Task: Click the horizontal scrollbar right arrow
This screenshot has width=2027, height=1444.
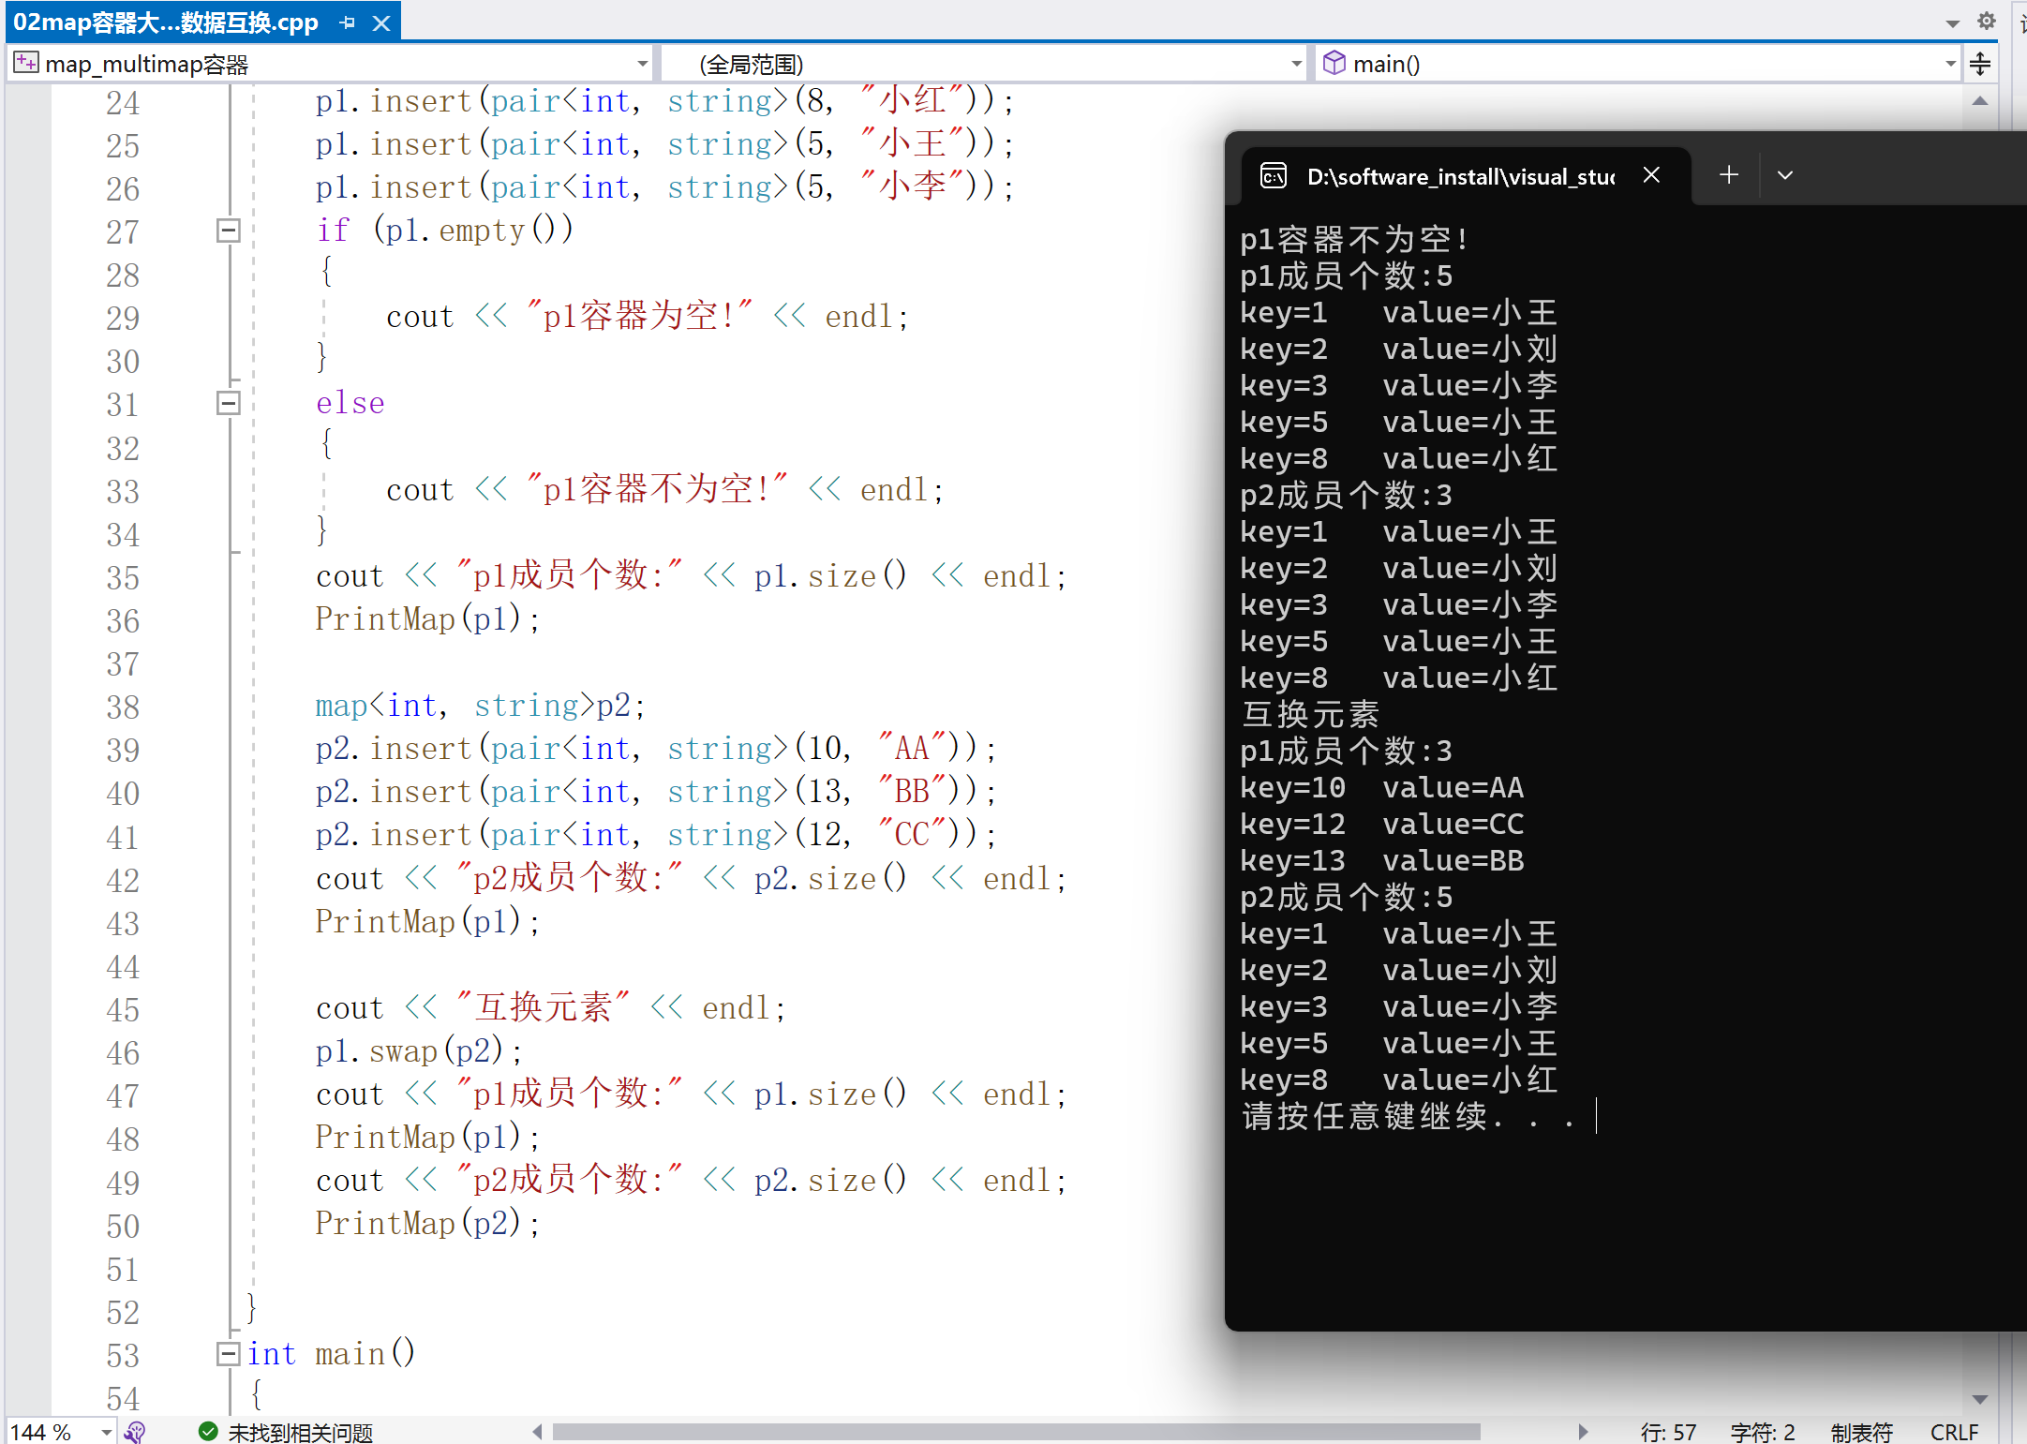Action: [1583, 1431]
